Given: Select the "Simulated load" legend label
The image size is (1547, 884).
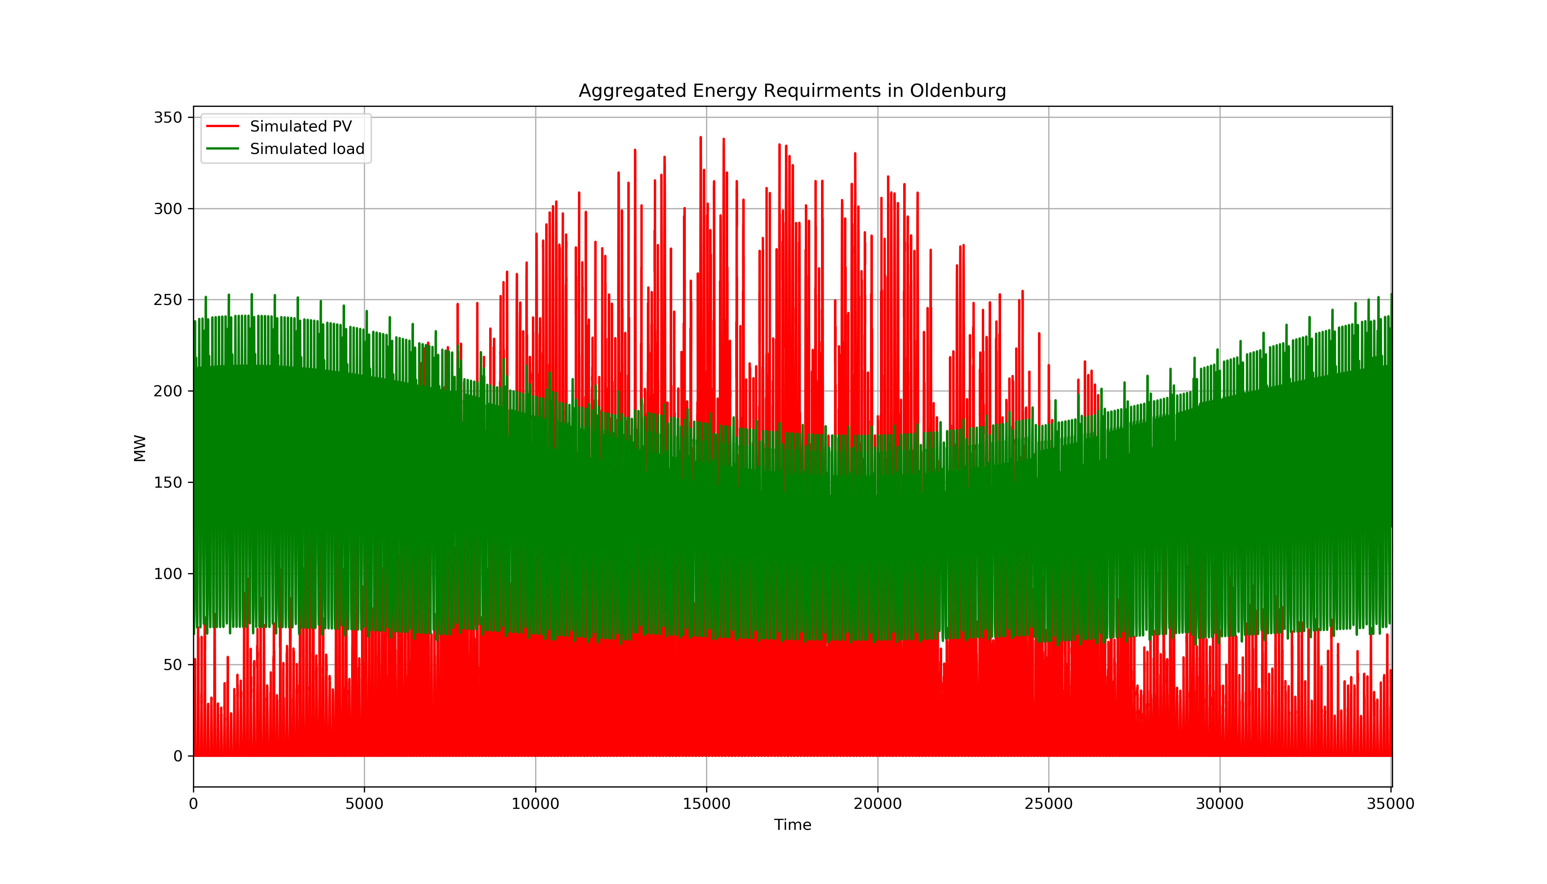Looking at the screenshot, I should [307, 149].
